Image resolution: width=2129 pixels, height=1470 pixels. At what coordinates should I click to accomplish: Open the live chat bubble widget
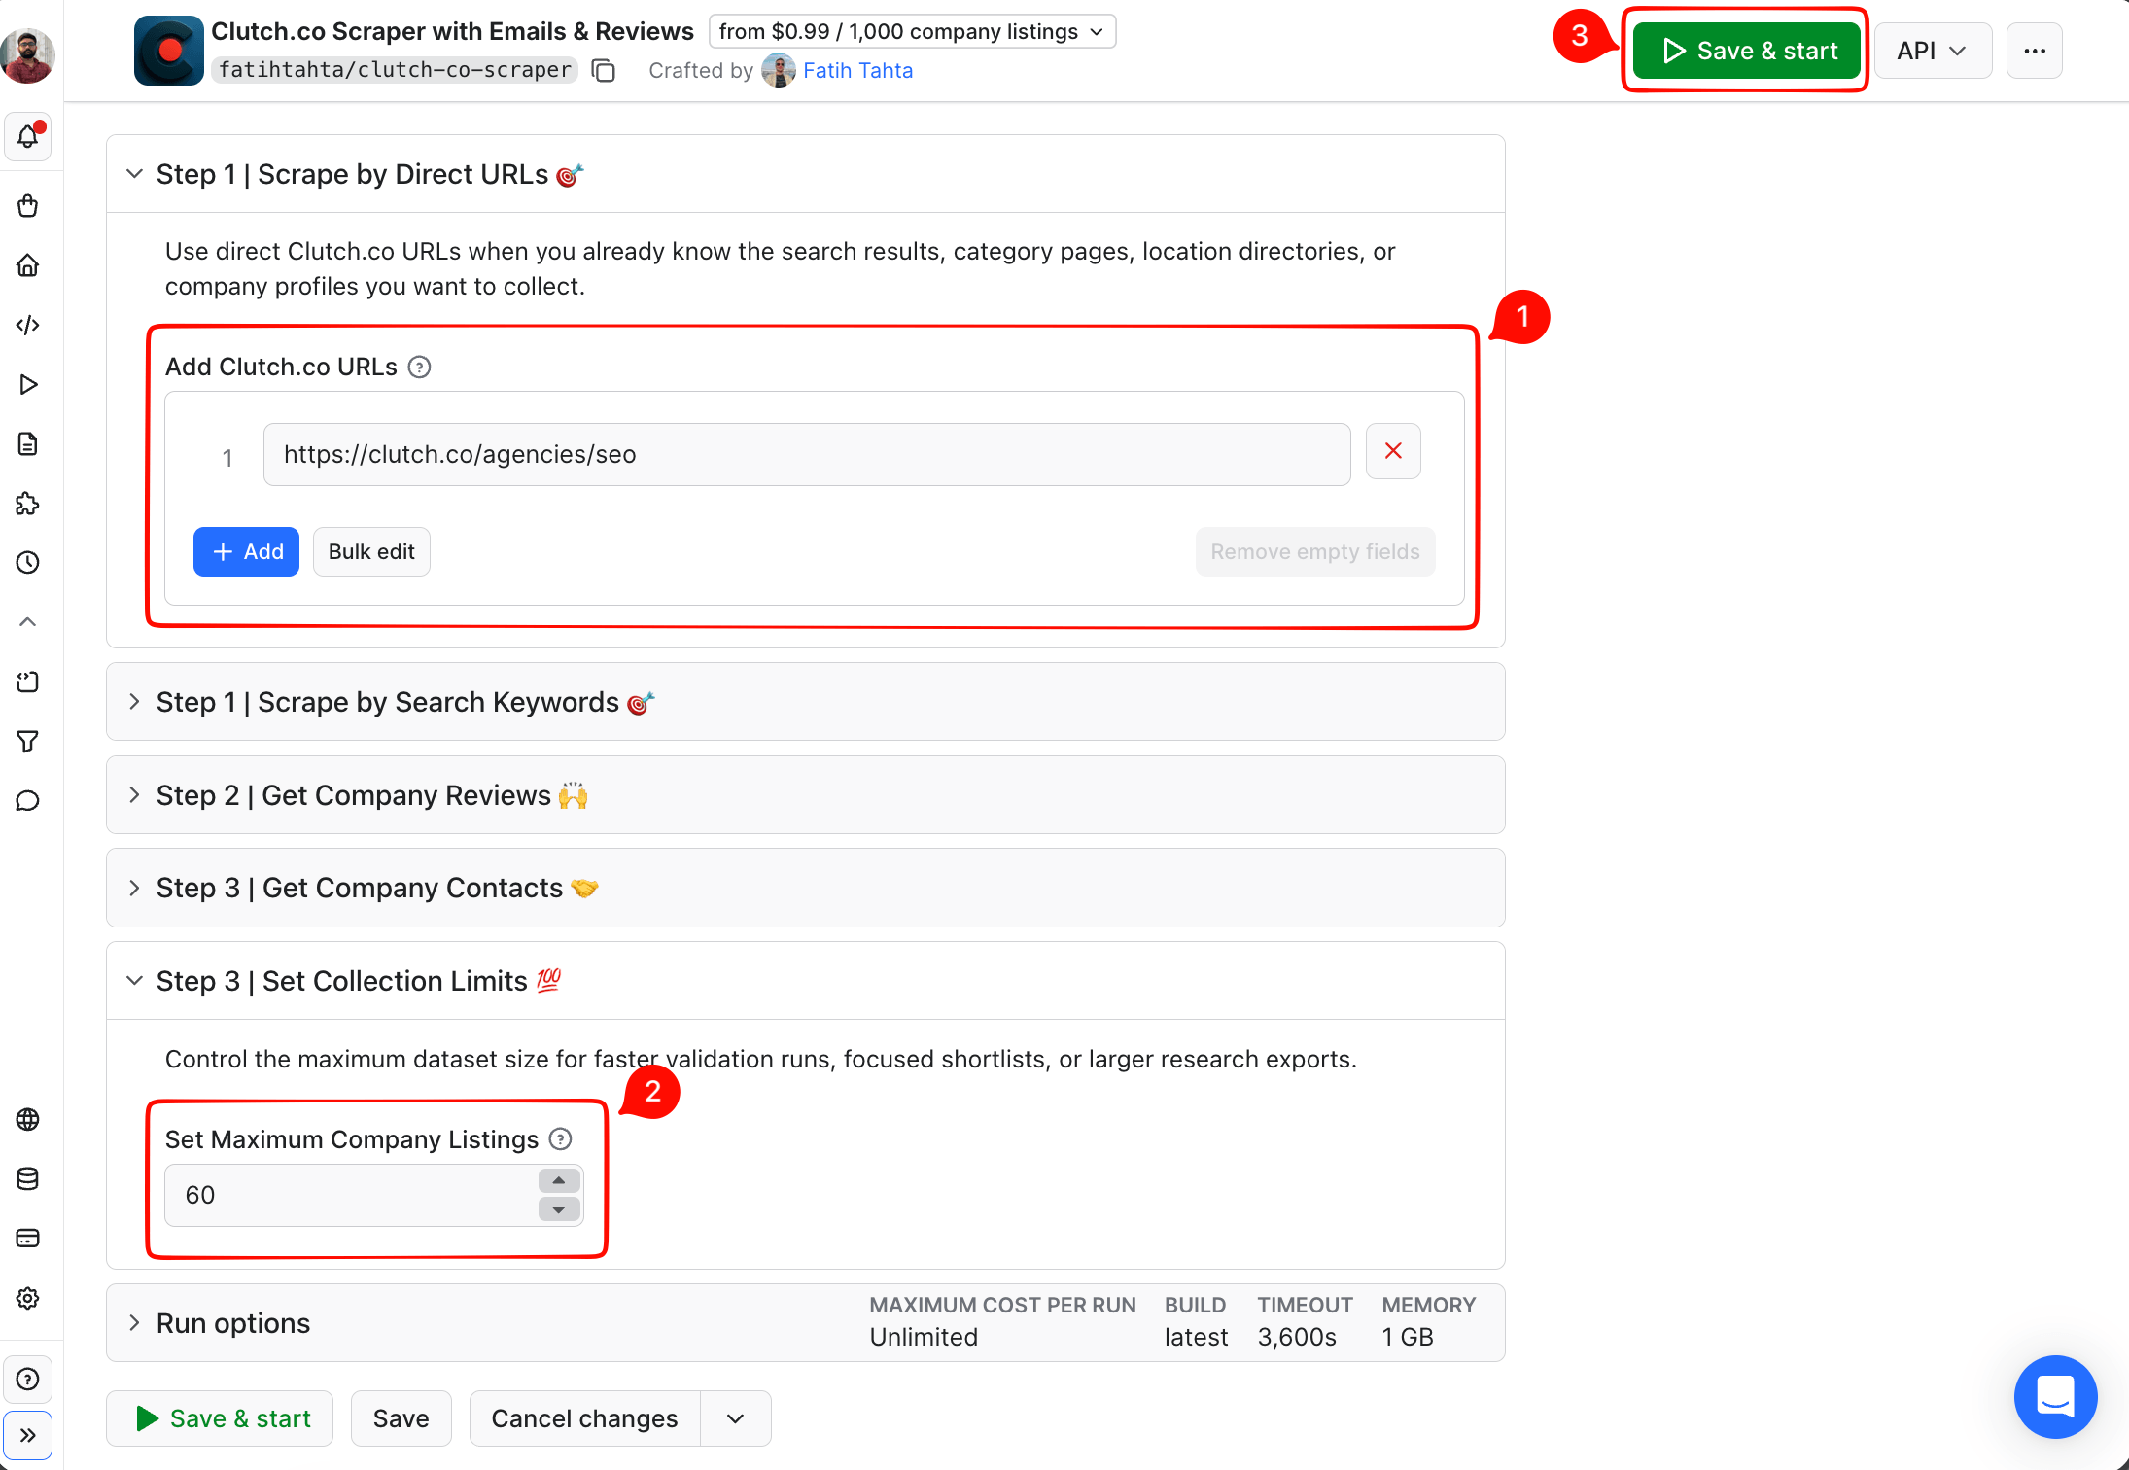pos(2055,1396)
